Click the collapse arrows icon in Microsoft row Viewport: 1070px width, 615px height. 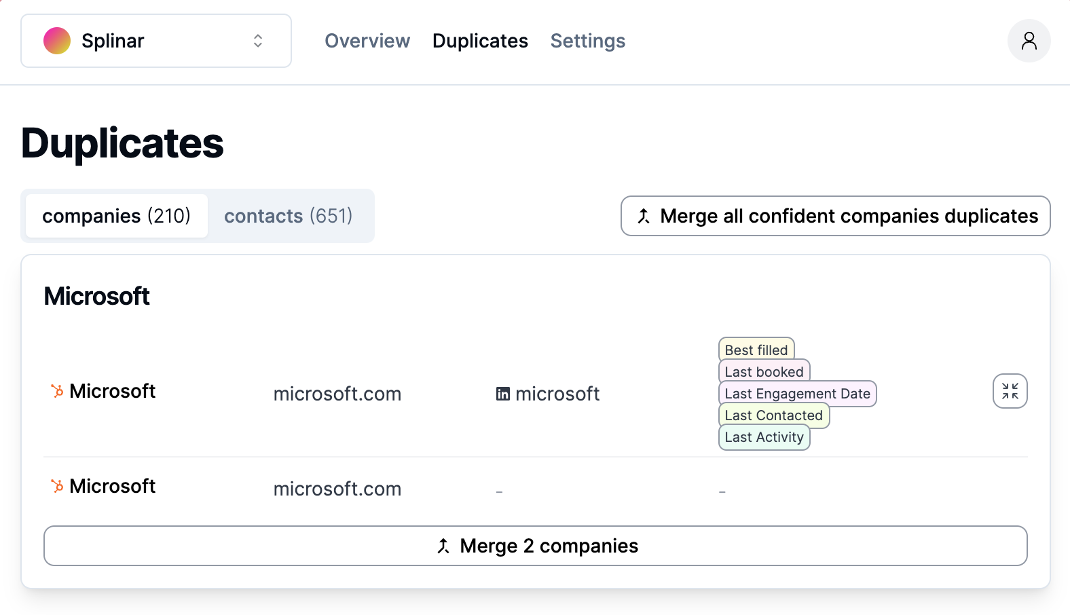(1010, 391)
